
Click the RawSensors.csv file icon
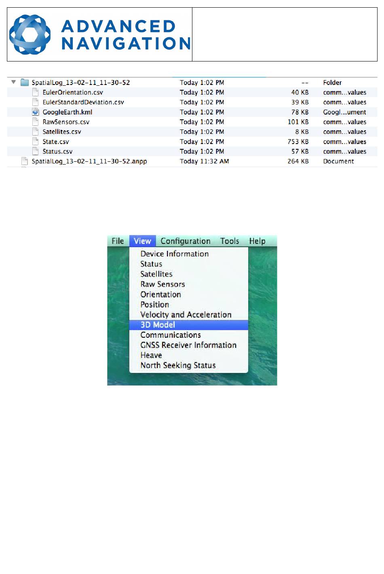coord(36,122)
